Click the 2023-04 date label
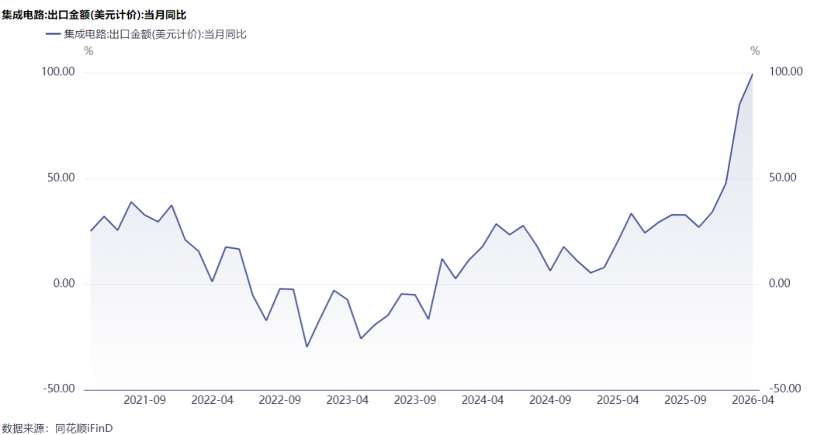 348,400
